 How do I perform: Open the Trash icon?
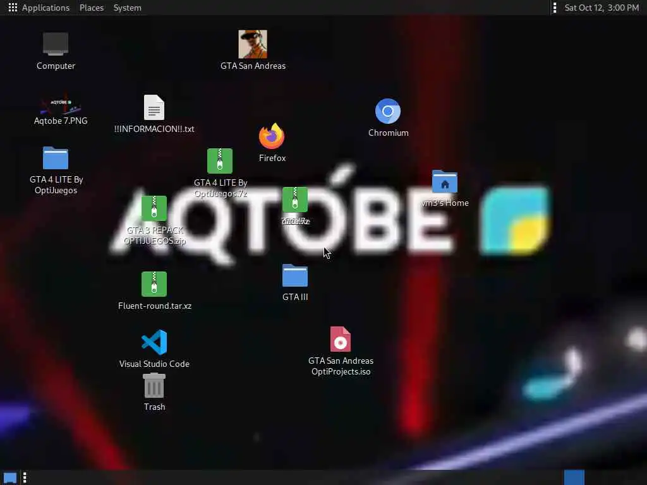coord(154,386)
